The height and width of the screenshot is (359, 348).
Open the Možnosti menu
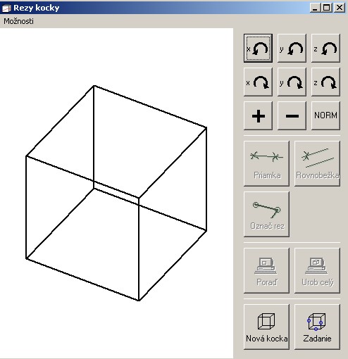pos(18,21)
